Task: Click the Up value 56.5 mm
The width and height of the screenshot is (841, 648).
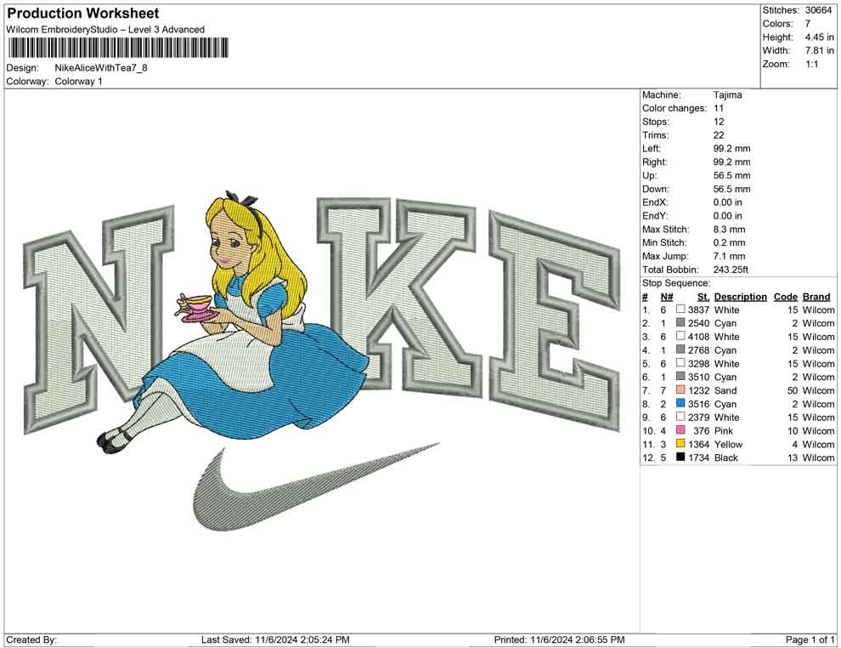Action: [x=731, y=175]
